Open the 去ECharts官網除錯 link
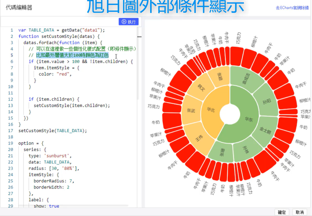 (x=292, y=8)
